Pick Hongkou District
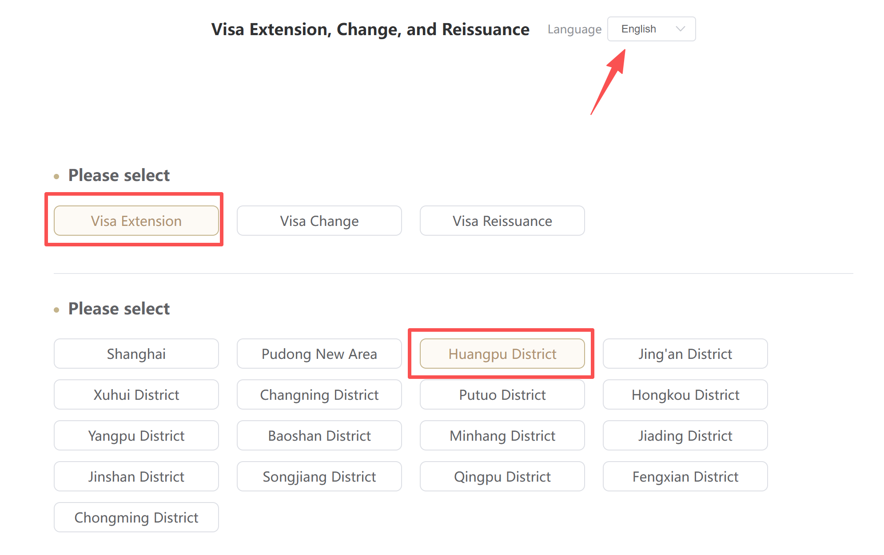884x555 pixels. [x=685, y=394]
